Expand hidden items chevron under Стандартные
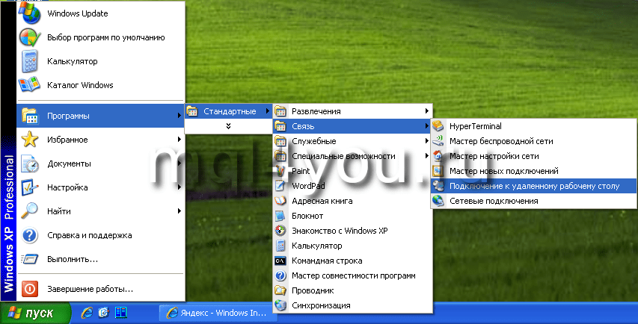Image resolution: width=638 pixels, height=324 pixels. 227,127
